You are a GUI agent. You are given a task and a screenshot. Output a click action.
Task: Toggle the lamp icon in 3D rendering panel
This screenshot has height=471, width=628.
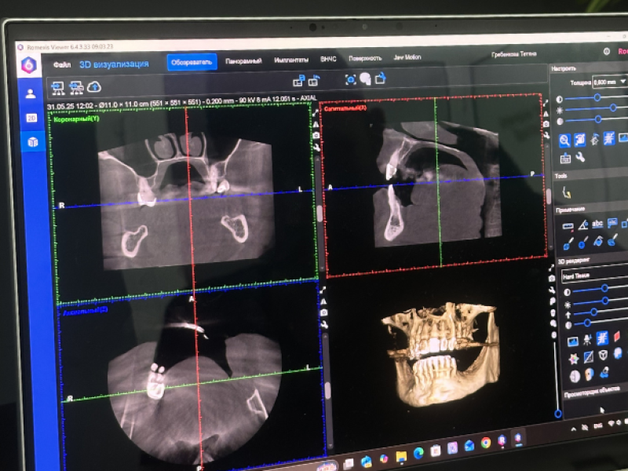(587, 340)
